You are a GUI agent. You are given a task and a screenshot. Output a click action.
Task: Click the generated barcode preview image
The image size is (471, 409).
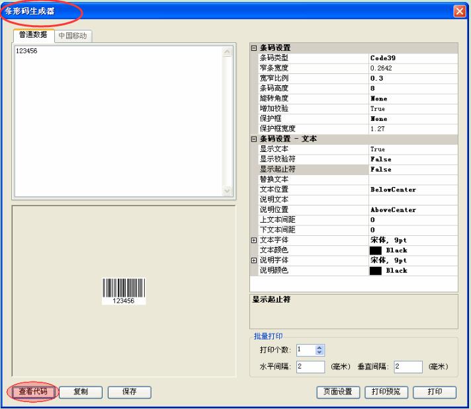tap(124, 291)
